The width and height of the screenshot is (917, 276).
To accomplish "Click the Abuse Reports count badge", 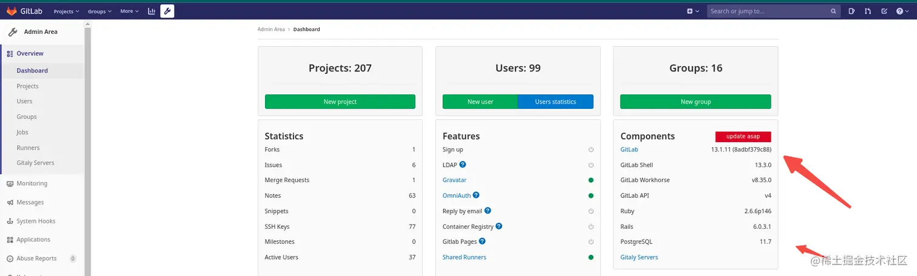I will (73, 258).
